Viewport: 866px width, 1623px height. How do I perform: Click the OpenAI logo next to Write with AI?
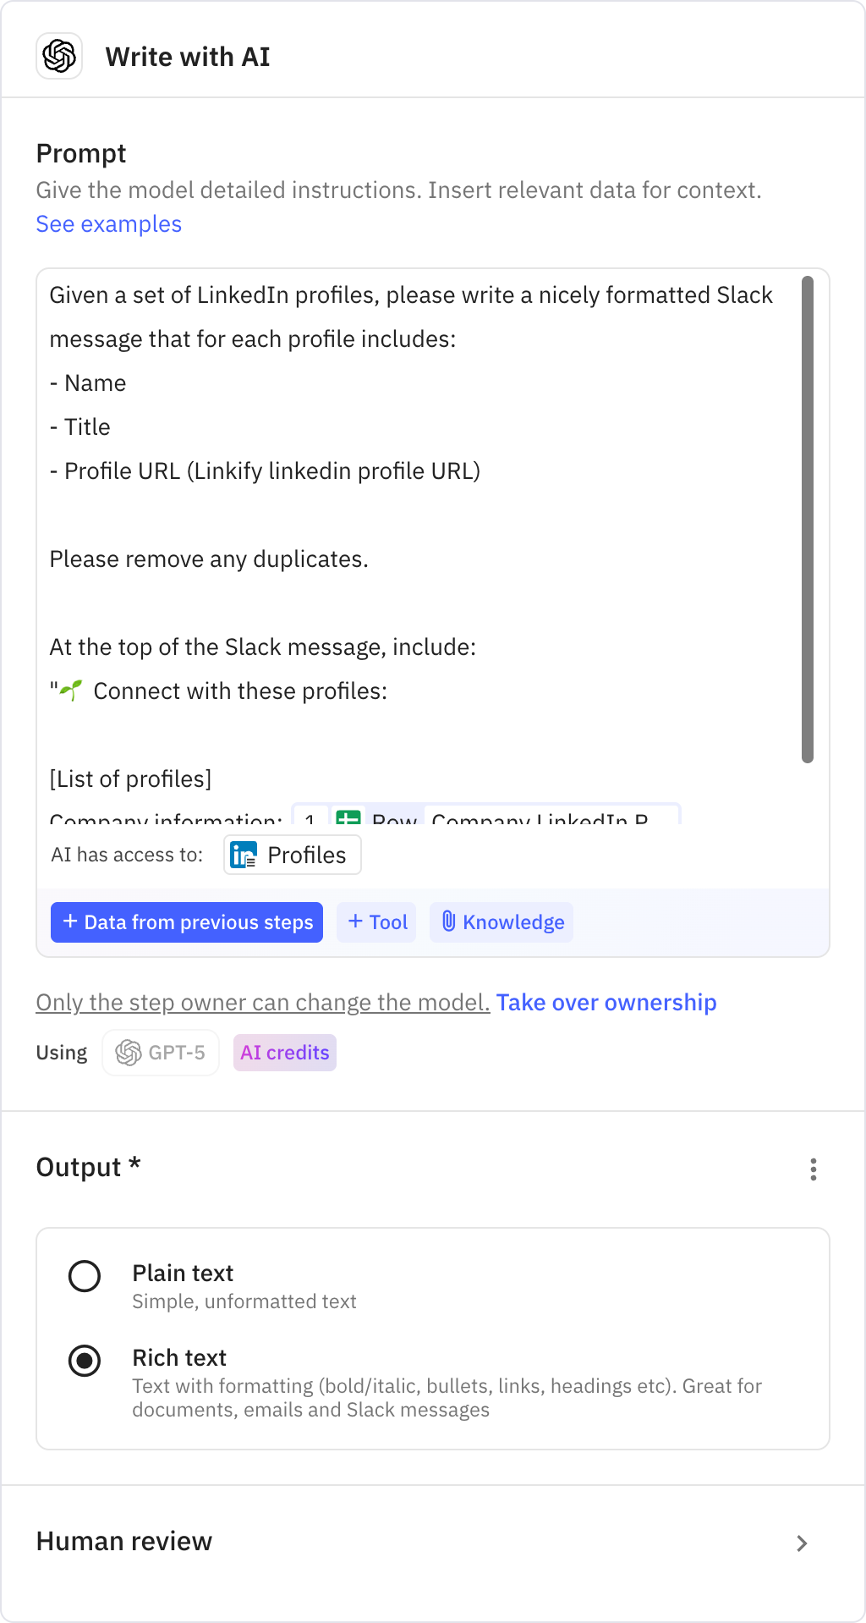tap(59, 56)
